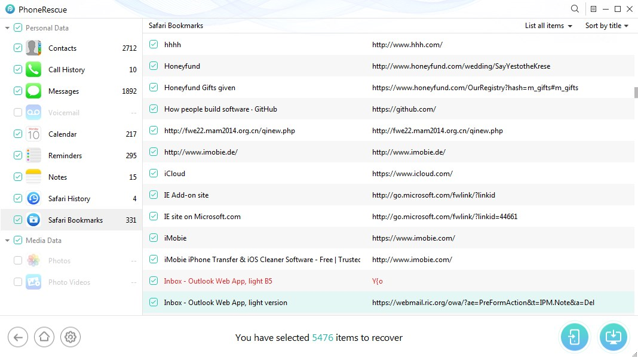Select the iMobie iPhone Transfer bookmark row
The height and width of the screenshot is (357, 638).
(388, 260)
